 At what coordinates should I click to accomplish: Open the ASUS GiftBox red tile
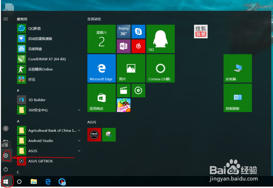pos(94,135)
